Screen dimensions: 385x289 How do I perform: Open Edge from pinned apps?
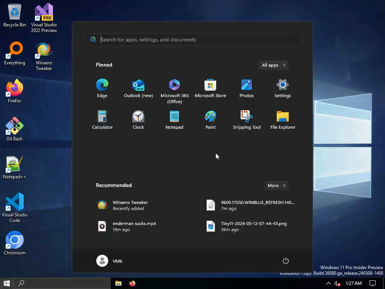pyautogui.click(x=102, y=88)
